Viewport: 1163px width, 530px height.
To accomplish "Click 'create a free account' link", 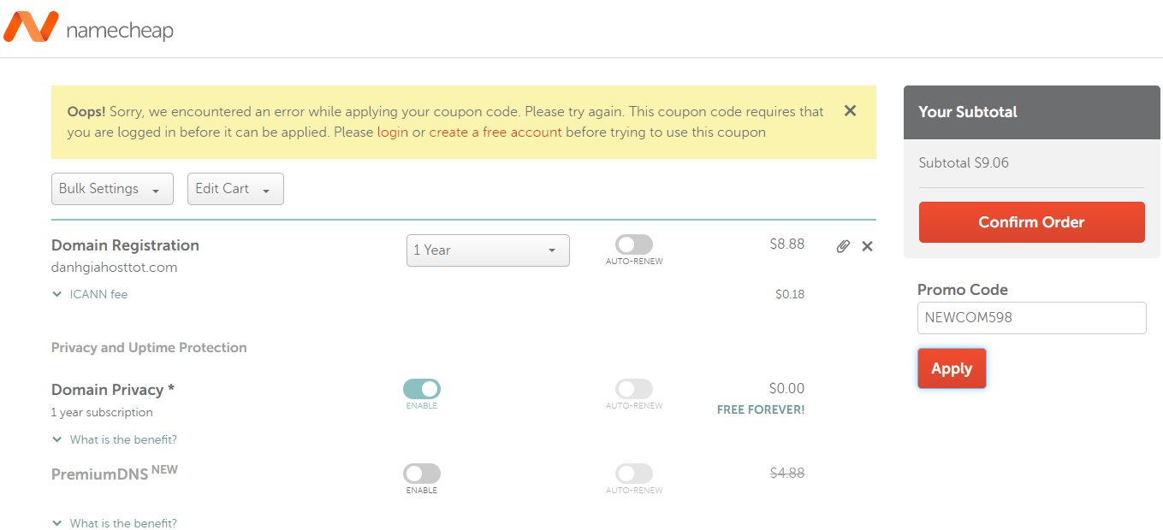I will click(x=495, y=132).
